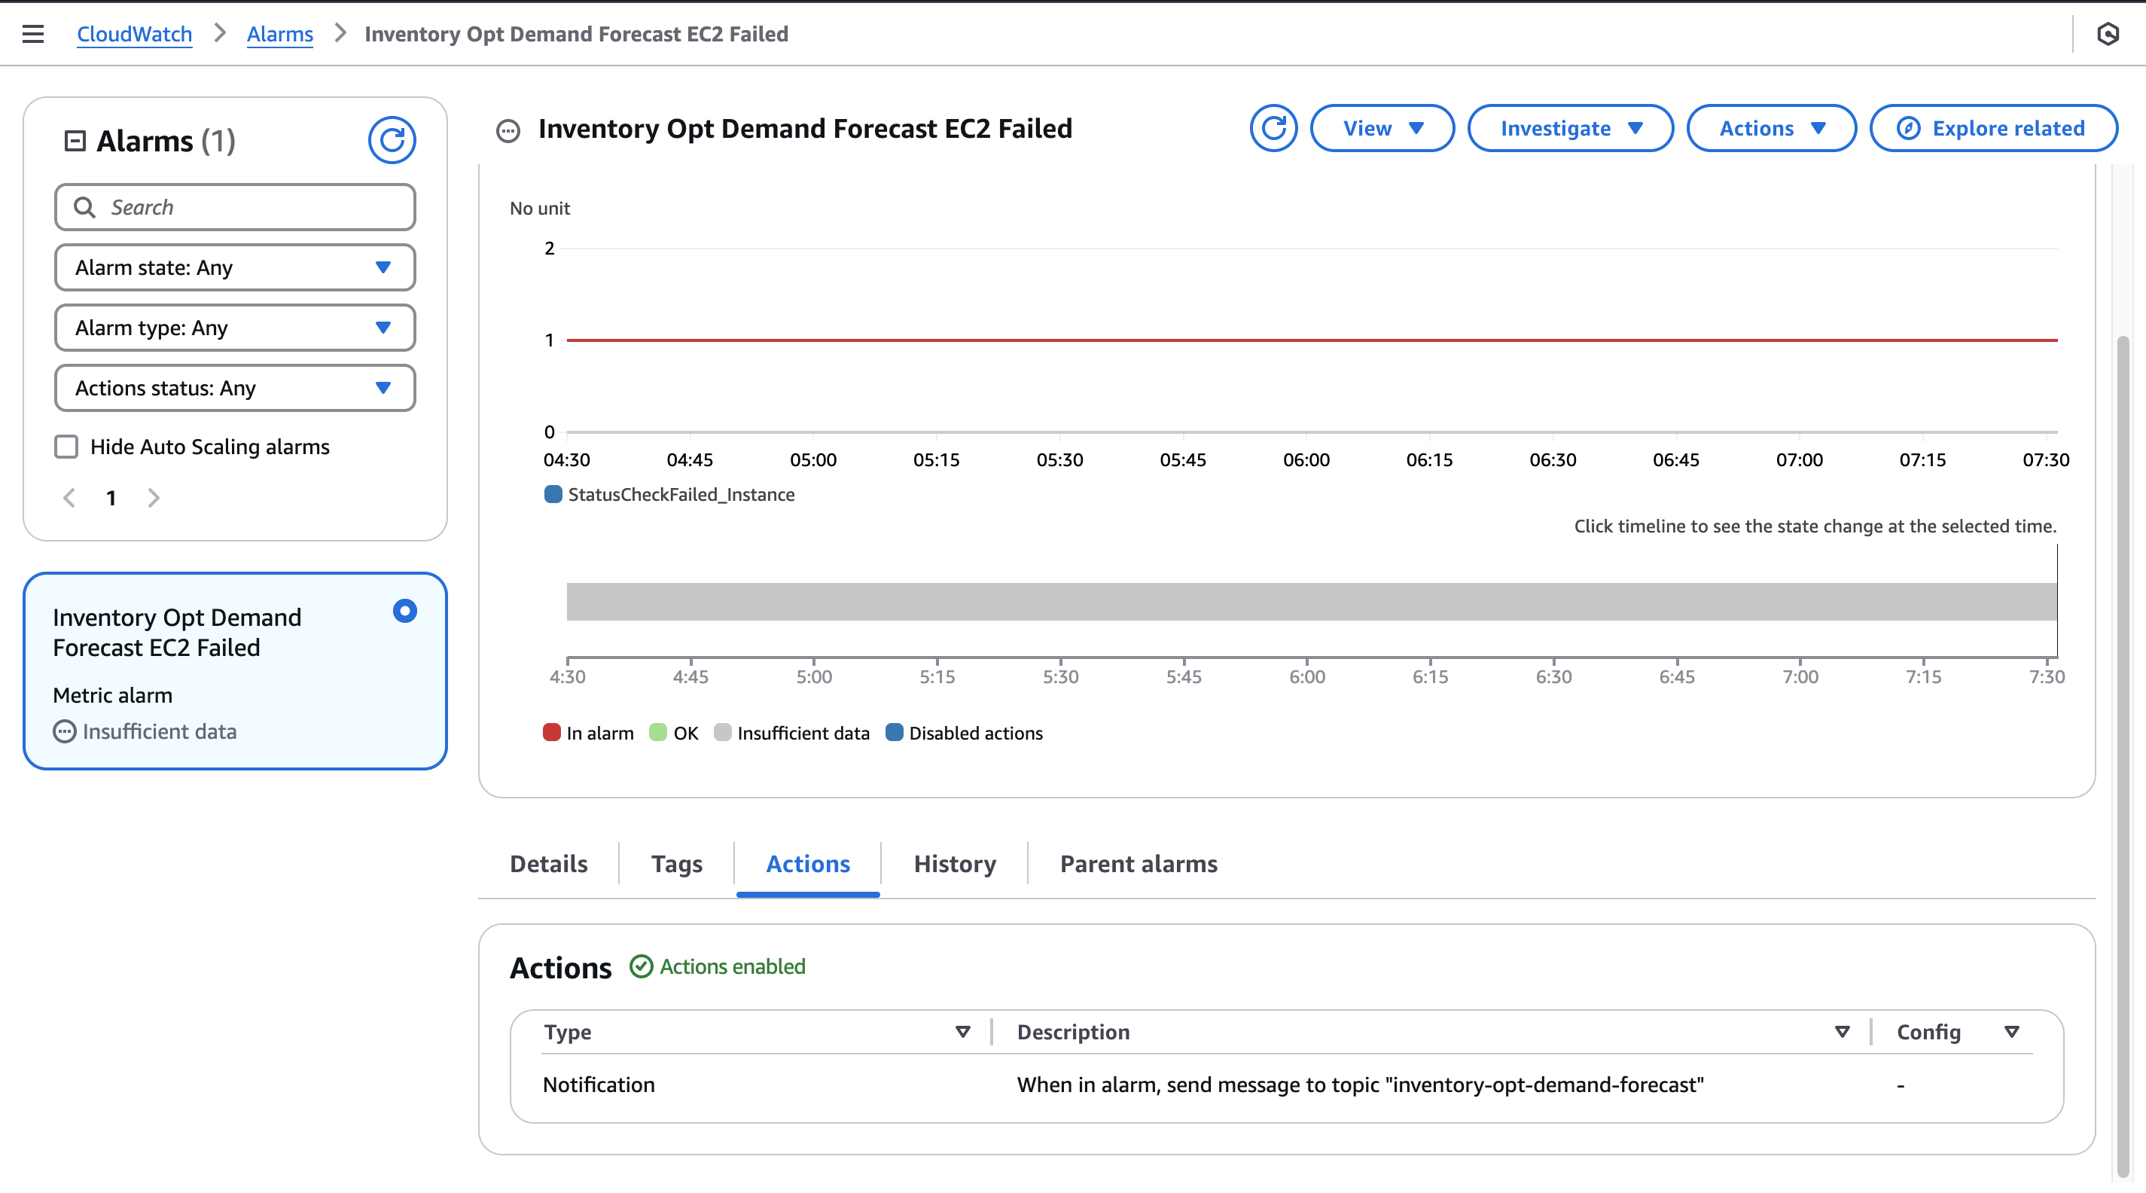
Task: Sort table by Description column
Action: pos(1843,1033)
